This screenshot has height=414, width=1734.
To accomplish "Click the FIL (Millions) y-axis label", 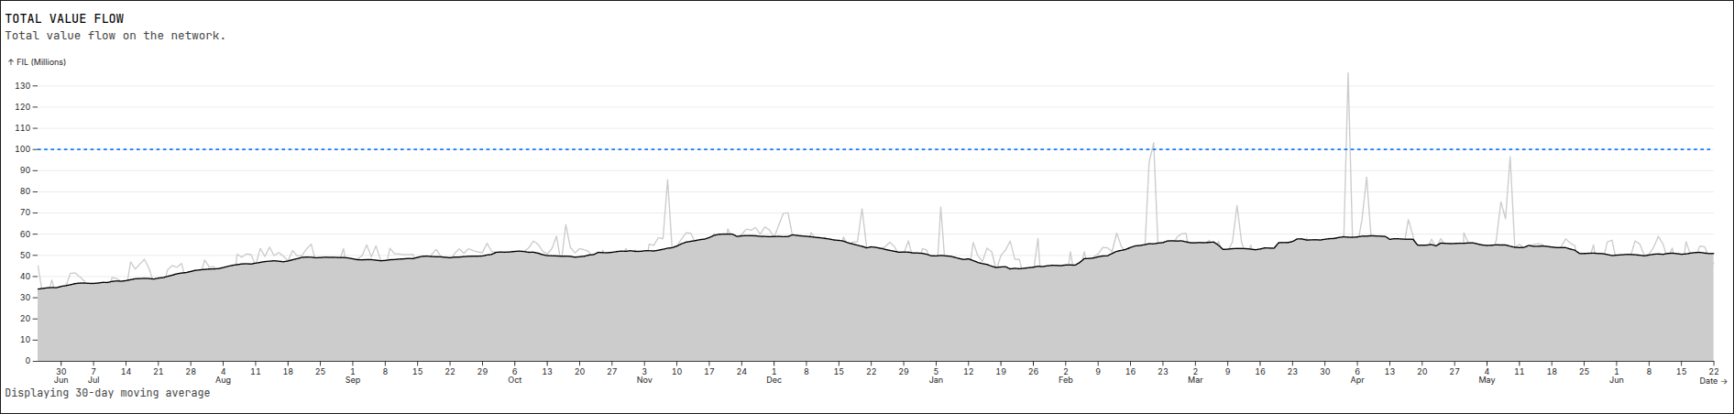I will point(38,62).
